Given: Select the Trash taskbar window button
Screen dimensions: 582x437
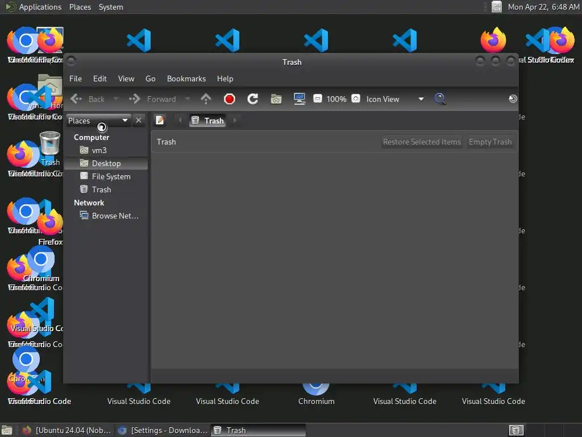Looking at the screenshot, I should (x=259, y=430).
